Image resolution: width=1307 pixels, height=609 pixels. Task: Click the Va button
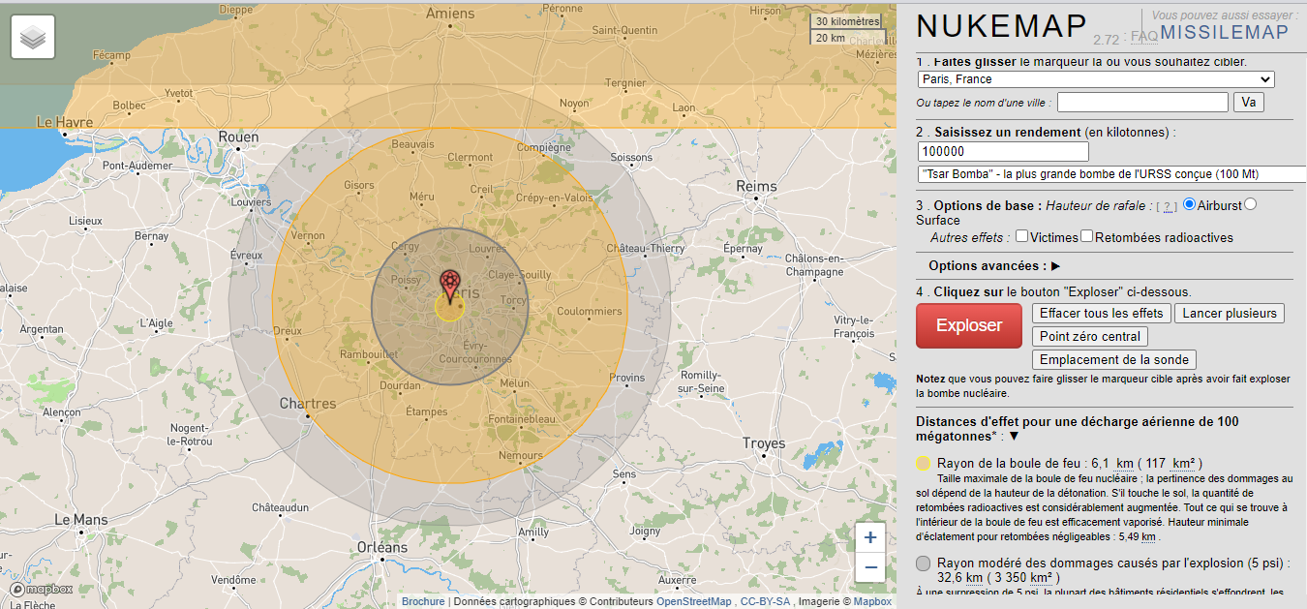tap(1248, 102)
